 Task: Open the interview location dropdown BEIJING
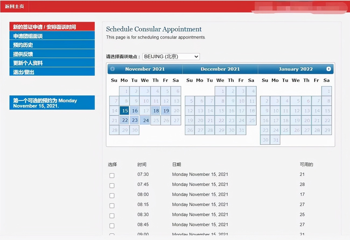point(171,56)
